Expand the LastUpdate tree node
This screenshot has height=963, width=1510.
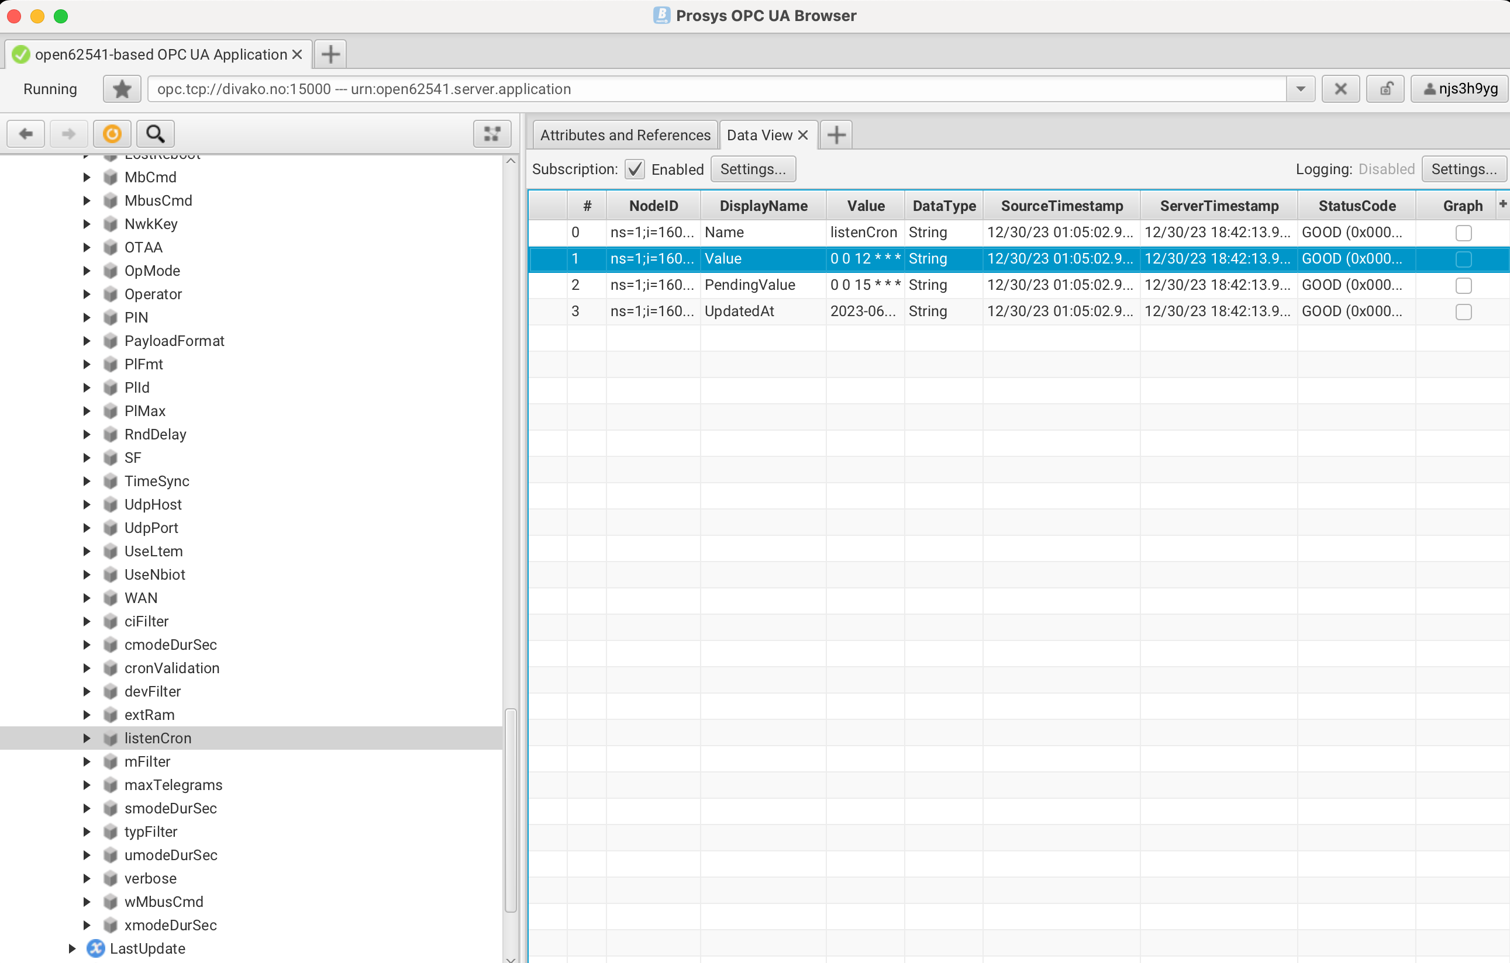coord(74,948)
